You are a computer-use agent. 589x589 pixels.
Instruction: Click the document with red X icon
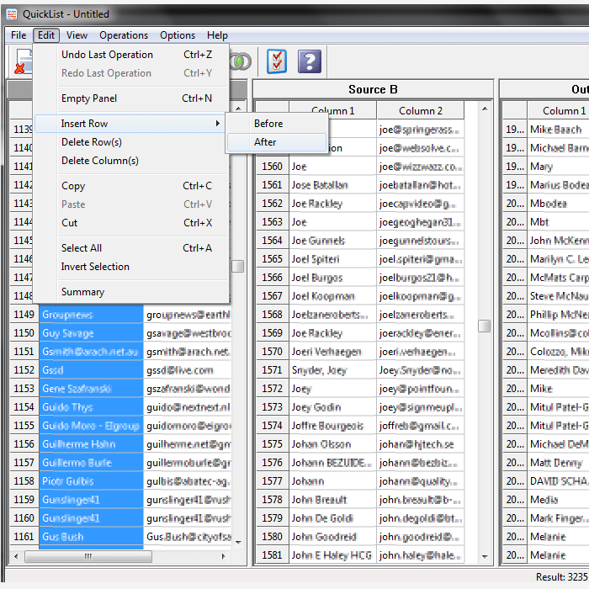(x=23, y=61)
